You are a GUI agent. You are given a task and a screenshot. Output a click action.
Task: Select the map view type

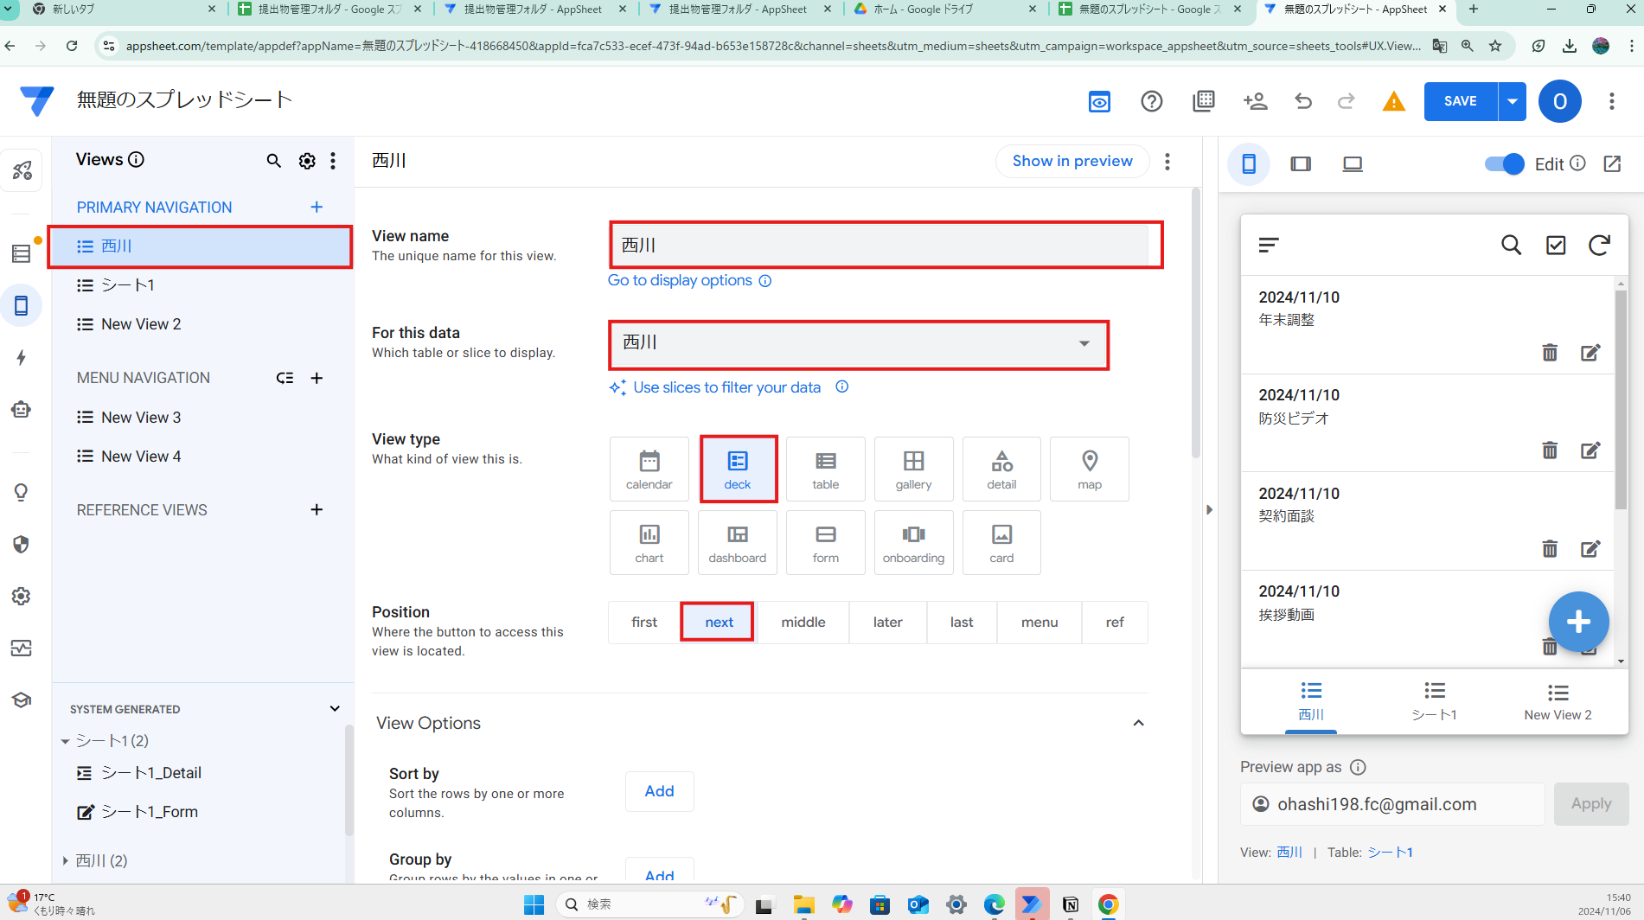pos(1090,469)
